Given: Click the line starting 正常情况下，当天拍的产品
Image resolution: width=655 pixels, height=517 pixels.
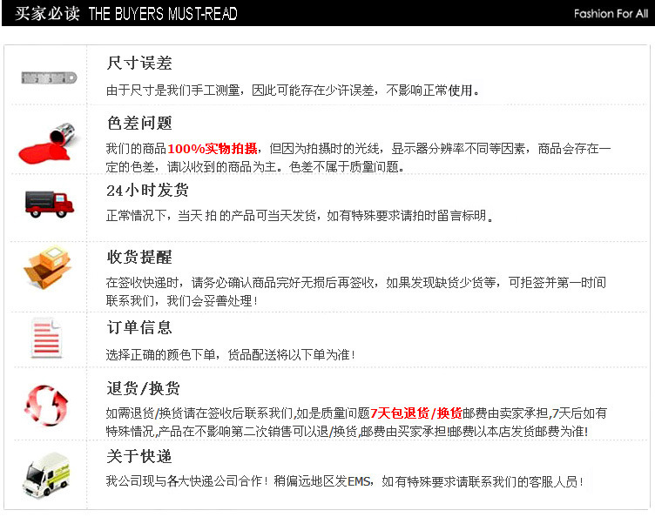Looking at the screenshot, I should tap(300, 216).
